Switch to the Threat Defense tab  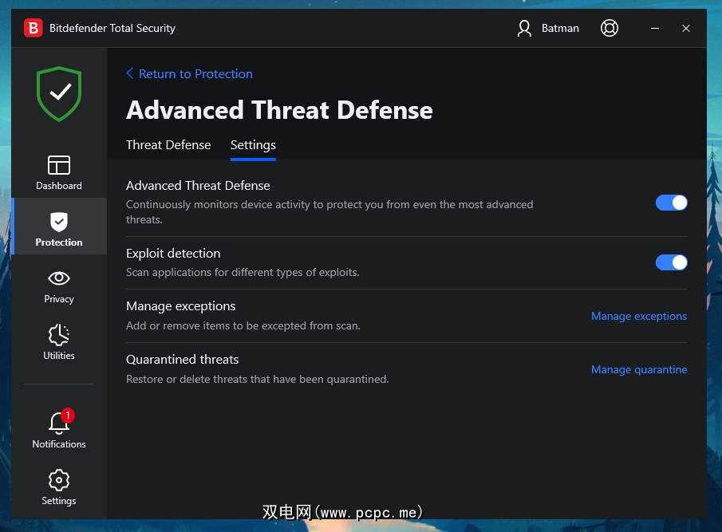coord(168,145)
